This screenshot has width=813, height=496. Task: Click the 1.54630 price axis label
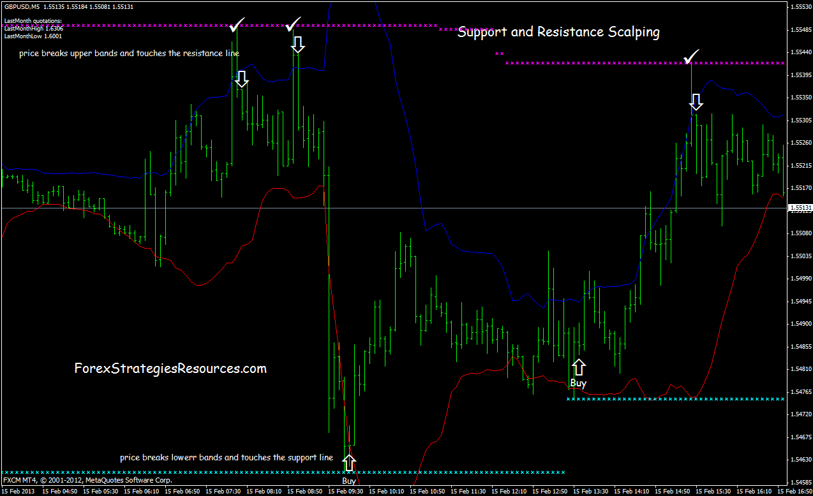800,460
